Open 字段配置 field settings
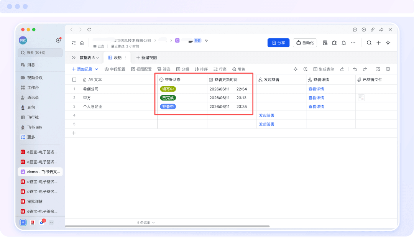The image size is (414, 240). [x=115, y=69]
